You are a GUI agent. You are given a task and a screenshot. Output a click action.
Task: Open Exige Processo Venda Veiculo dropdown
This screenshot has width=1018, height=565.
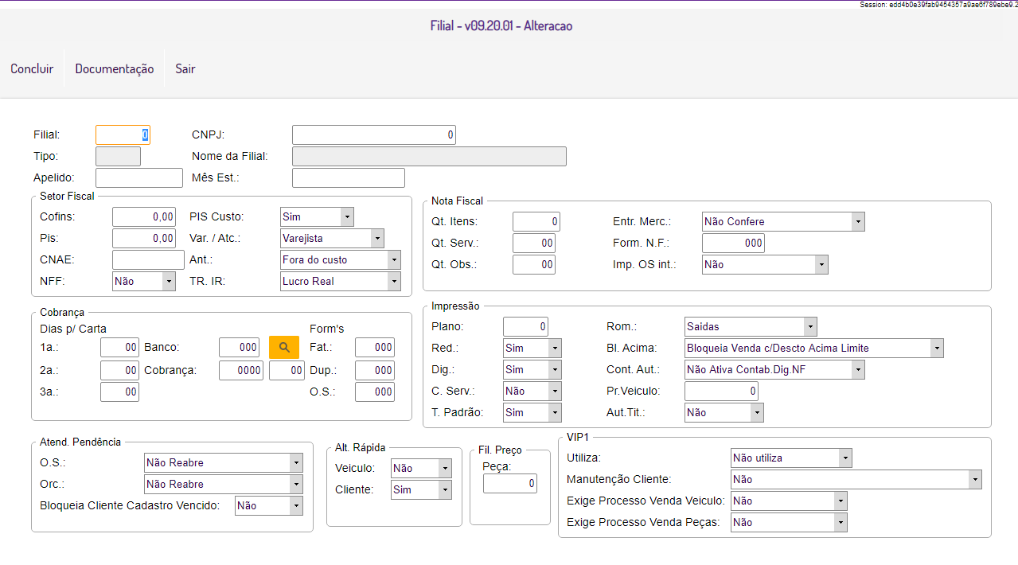(x=789, y=501)
